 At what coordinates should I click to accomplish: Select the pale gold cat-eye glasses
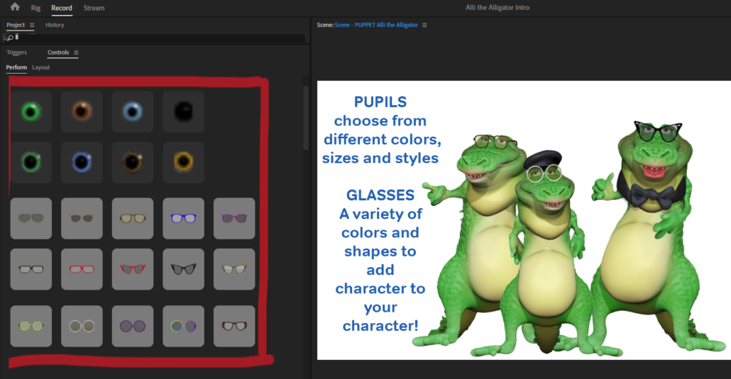pos(234,269)
